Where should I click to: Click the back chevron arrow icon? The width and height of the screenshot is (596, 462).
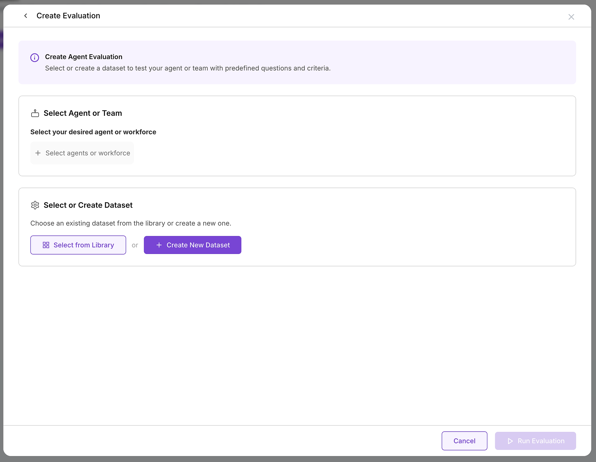click(x=26, y=16)
